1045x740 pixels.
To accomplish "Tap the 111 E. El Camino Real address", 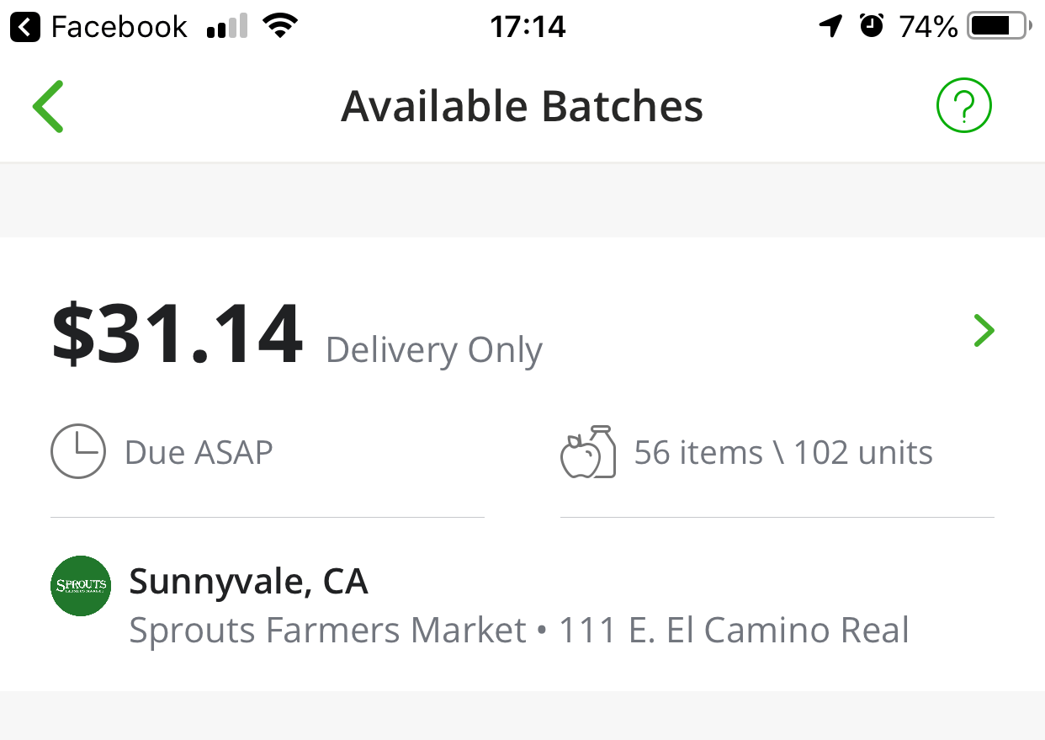I will [x=734, y=630].
